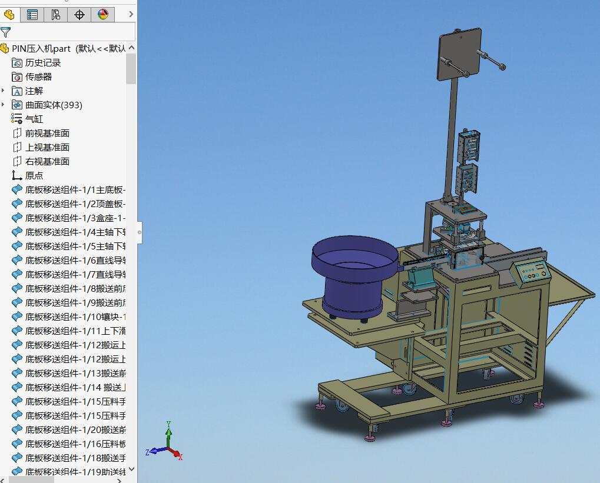Open the FeatureManager design tree tab

pyautogui.click(x=9, y=15)
